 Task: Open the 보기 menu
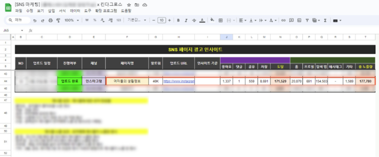click(x=40, y=11)
